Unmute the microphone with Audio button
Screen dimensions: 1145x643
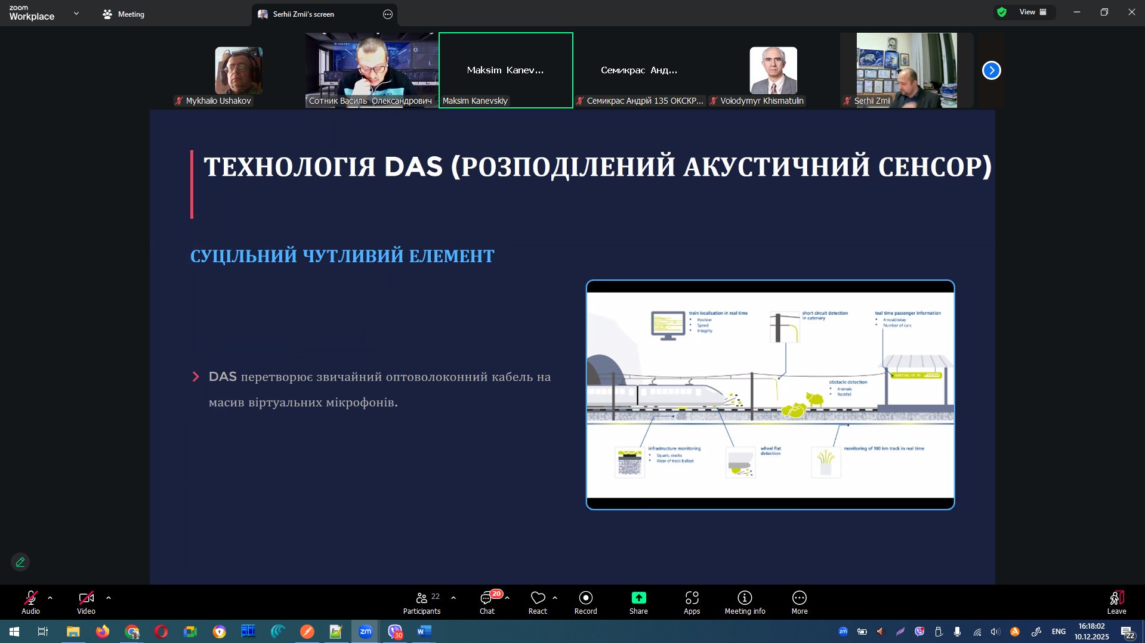point(30,602)
